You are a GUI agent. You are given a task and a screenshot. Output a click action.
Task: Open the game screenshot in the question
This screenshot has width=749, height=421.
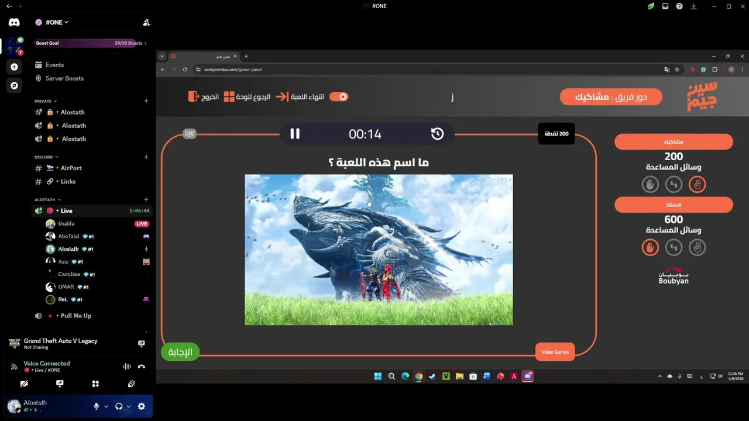coord(379,250)
